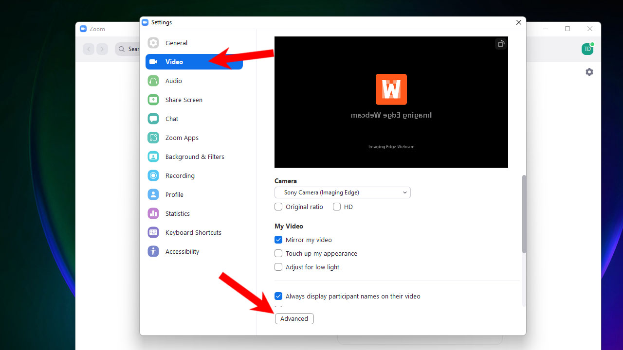Open the Recording settings section

(180, 175)
